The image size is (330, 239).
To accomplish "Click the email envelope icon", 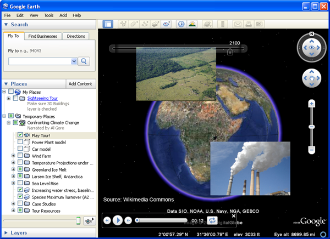I will tap(238, 24).
